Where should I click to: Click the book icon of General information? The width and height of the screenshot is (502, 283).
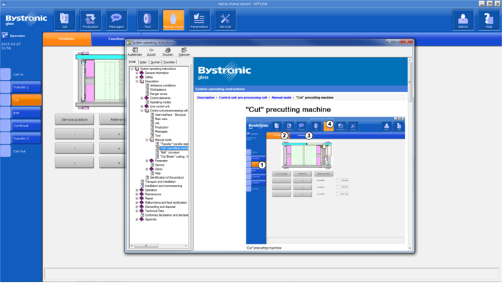pos(142,73)
